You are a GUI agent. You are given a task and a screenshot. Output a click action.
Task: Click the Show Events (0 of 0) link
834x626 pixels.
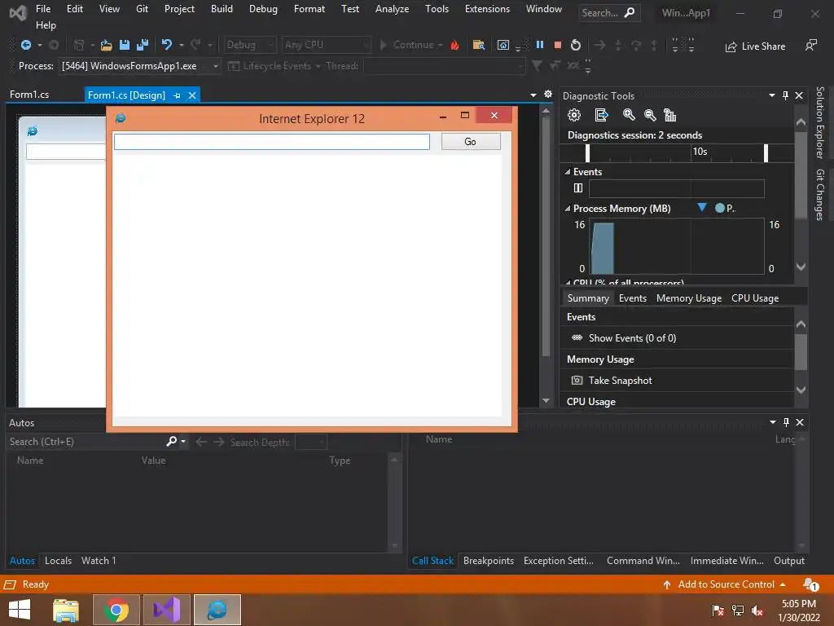pyautogui.click(x=632, y=338)
